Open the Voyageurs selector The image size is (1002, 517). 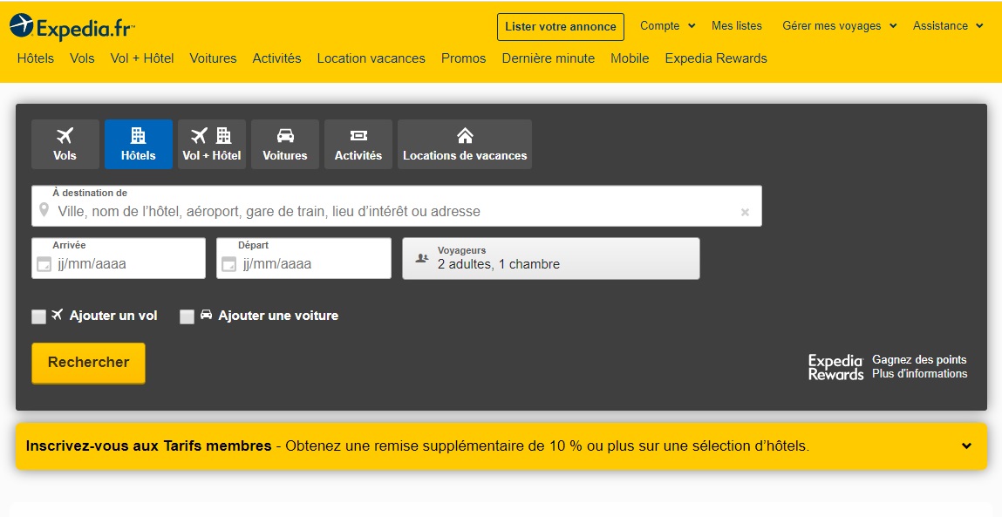pyautogui.click(x=551, y=258)
